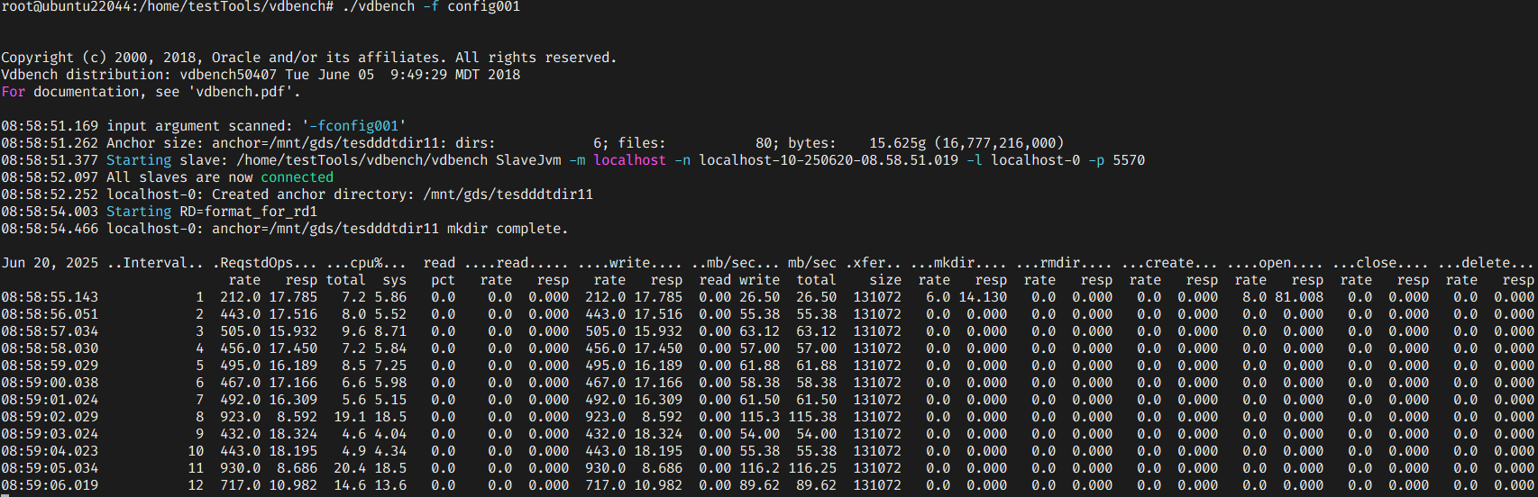Click the '...mkdir....' column header
Image resolution: width=1538 pixels, height=497 pixels.
tap(958, 263)
